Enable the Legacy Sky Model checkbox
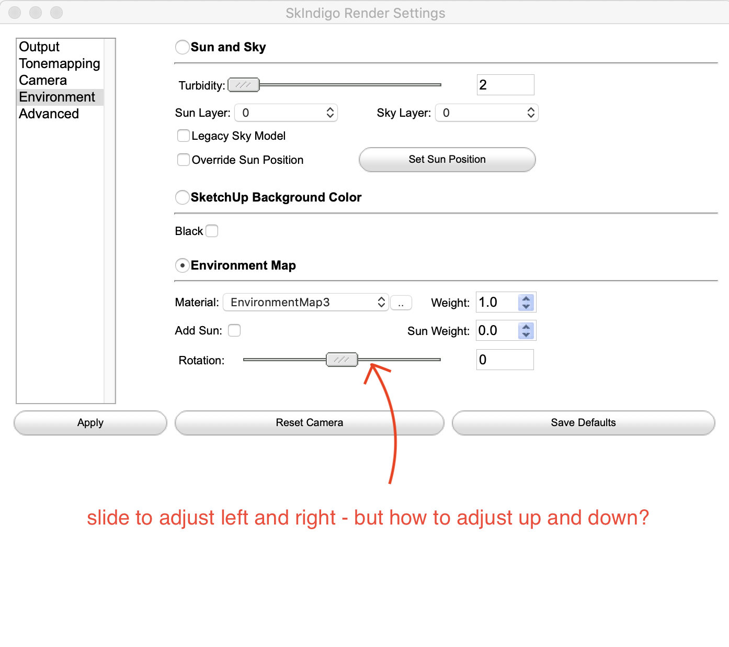Screen dimensions: 729x647 pyautogui.click(x=184, y=136)
